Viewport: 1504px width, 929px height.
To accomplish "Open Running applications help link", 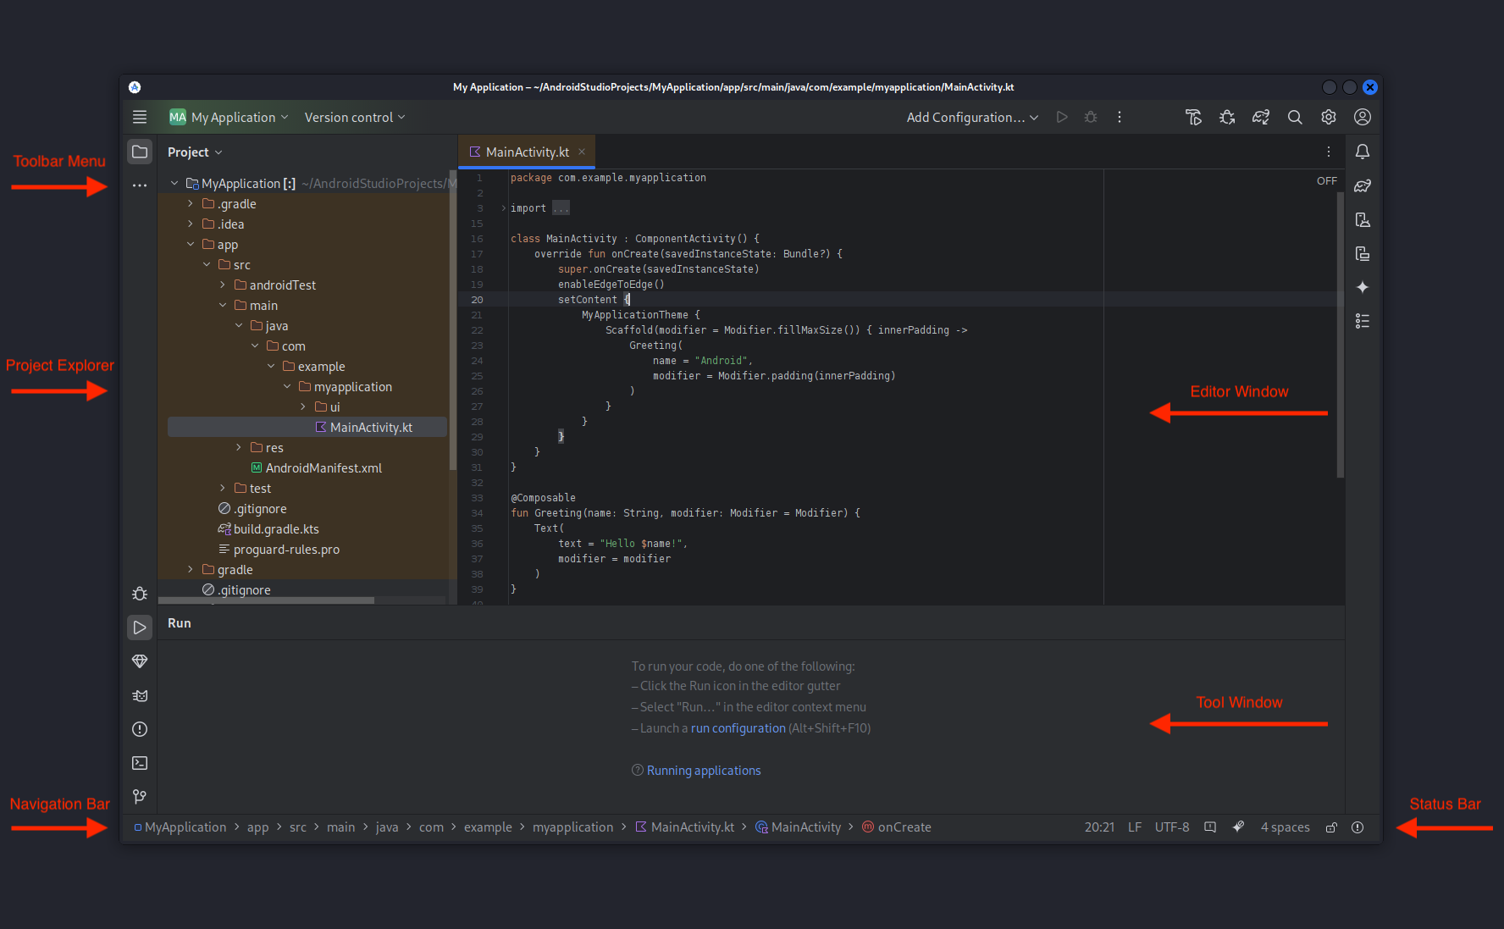I will pyautogui.click(x=704, y=770).
